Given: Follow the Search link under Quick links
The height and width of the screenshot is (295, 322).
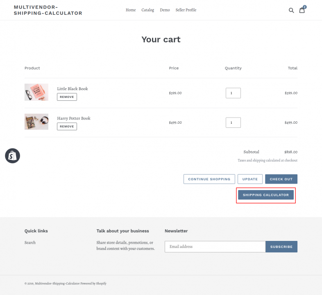Looking at the screenshot, I should [30, 243].
